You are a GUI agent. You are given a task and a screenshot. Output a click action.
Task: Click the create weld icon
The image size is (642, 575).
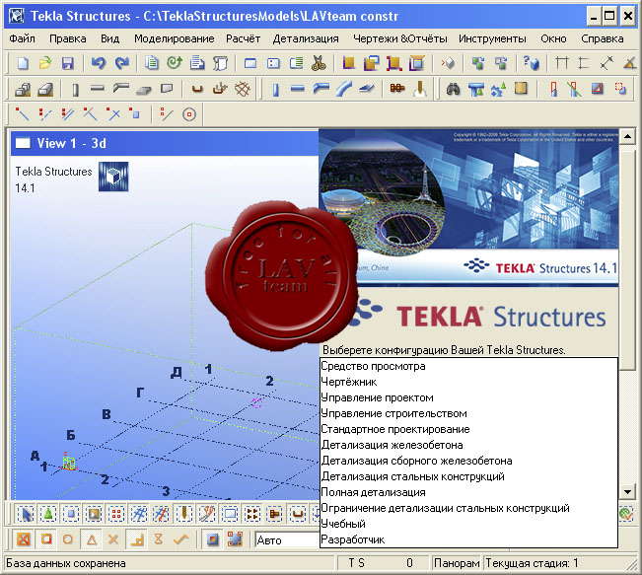click(x=420, y=89)
